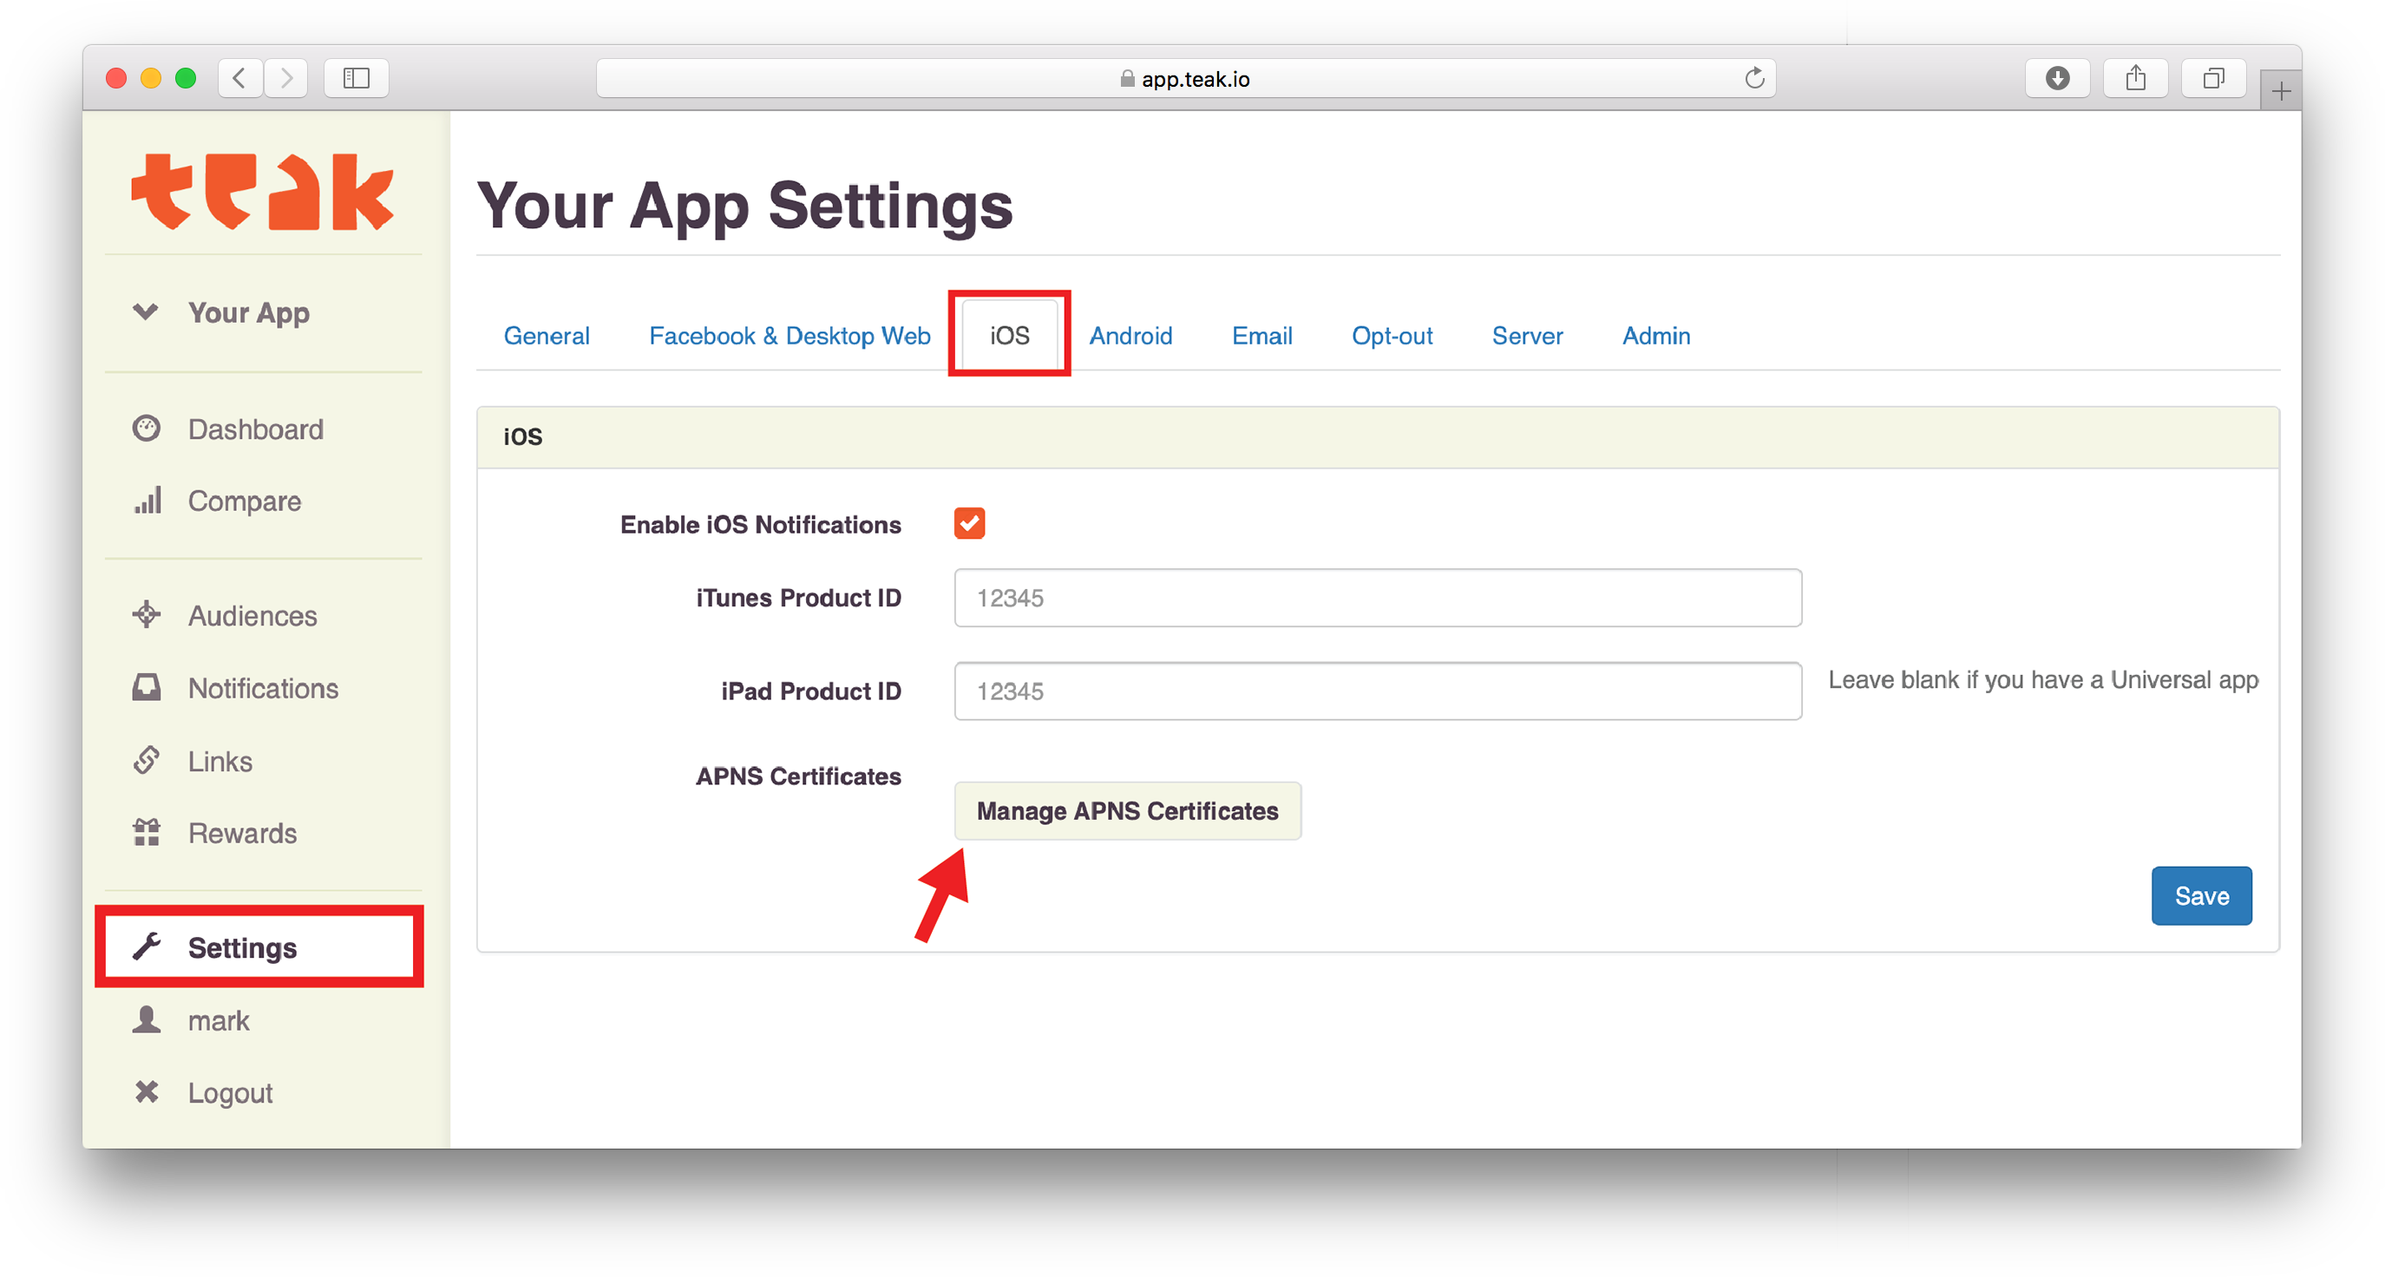Focus the iPad Product ID field
The width and height of the screenshot is (2385, 1277).
point(1378,691)
